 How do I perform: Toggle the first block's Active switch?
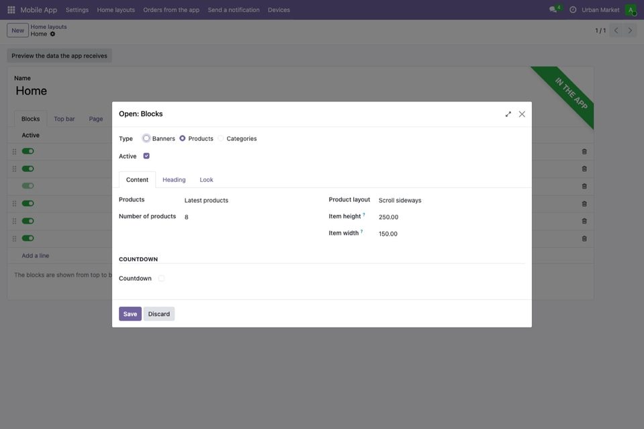(x=28, y=151)
